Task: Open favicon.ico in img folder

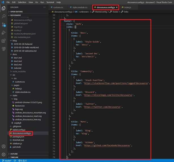Action: coord(20,106)
